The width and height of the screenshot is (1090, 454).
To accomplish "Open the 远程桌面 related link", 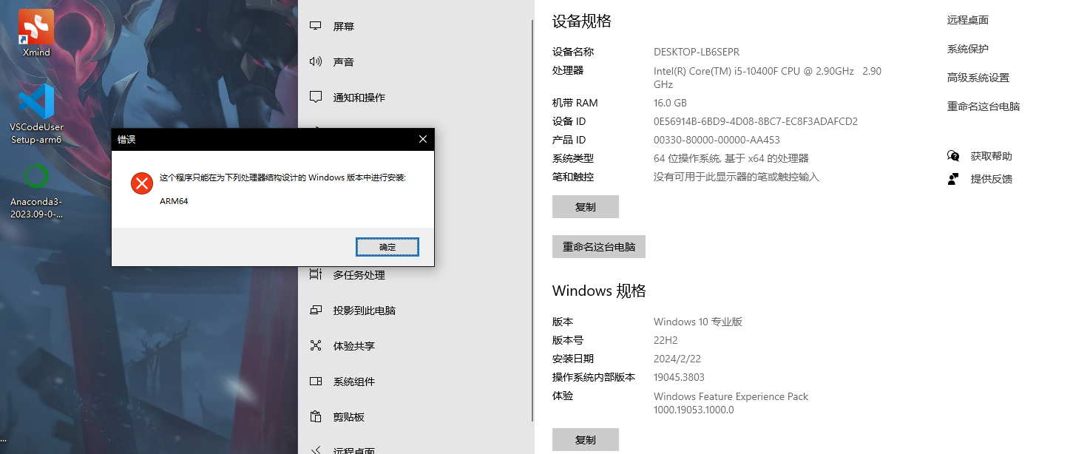I will [x=968, y=20].
